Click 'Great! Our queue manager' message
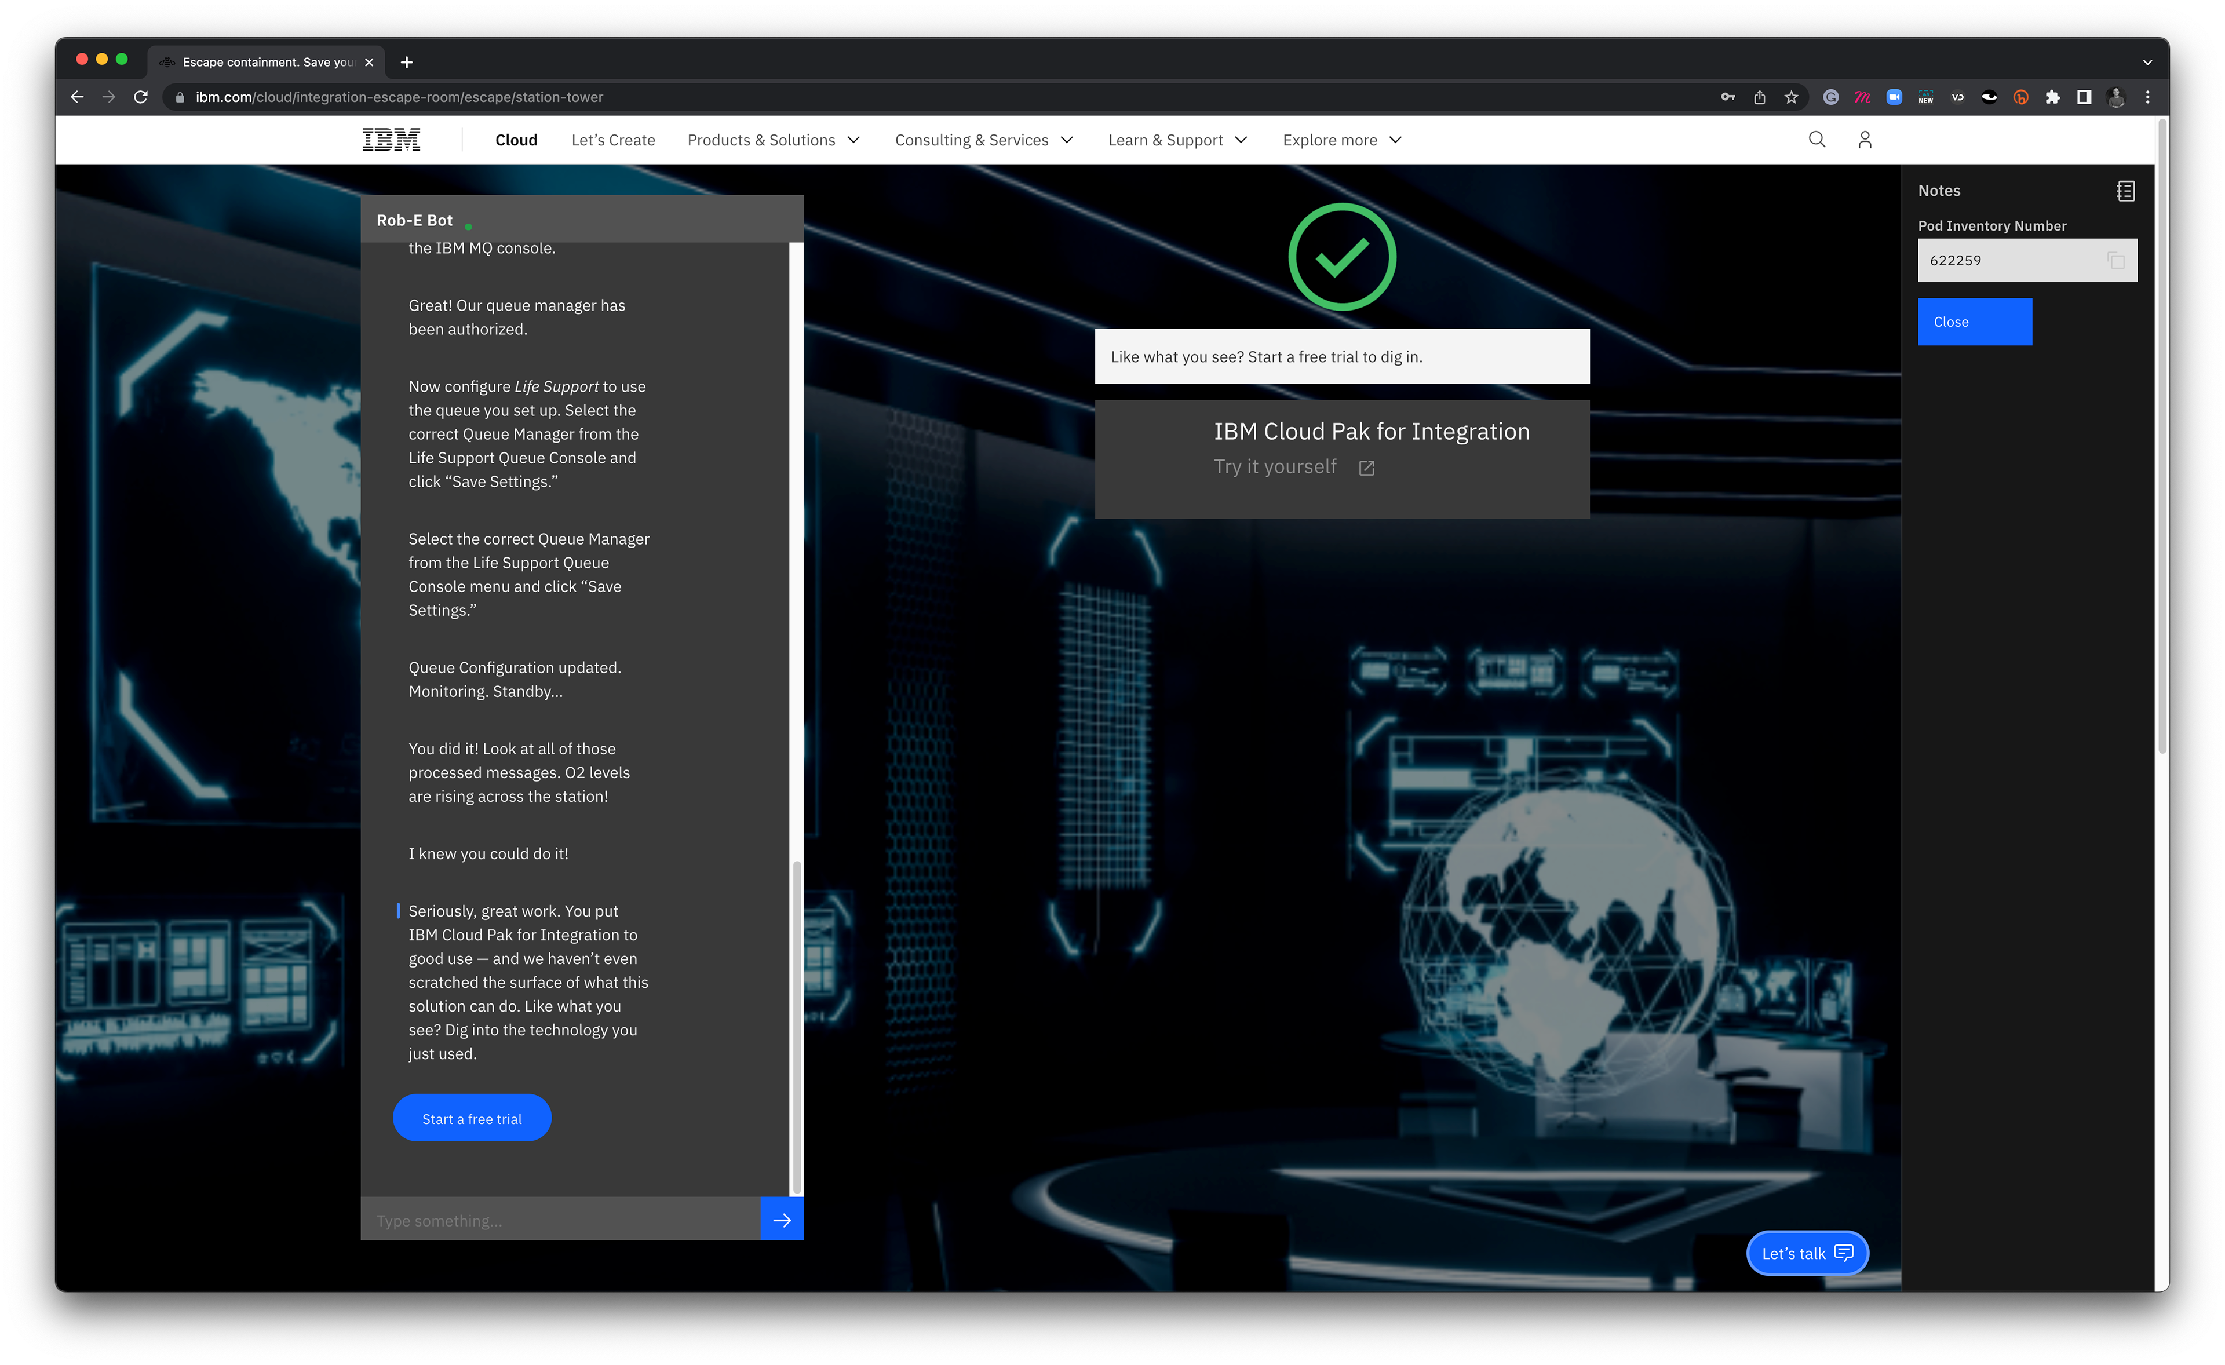Image resolution: width=2225 pixels, height=1365 pixels. (x=516, y=317)
